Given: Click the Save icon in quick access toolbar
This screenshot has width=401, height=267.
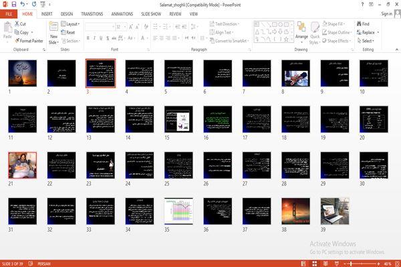Looking at the screenshot, I should tap(14, 4).
